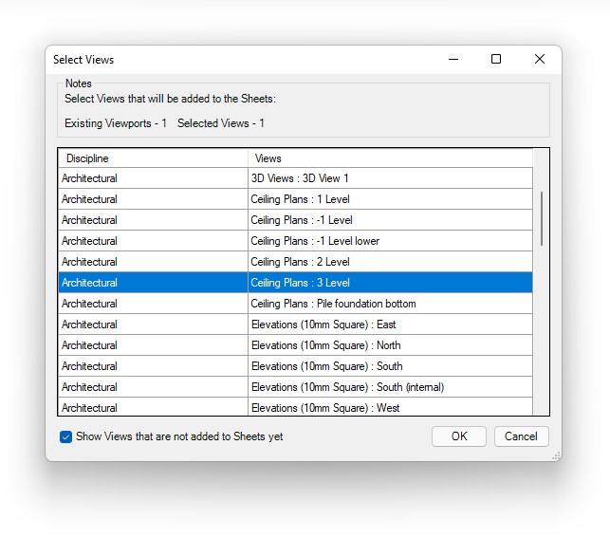Select Ceiling Plans : Pile foundation bottom
This screenshot has width=610, height=538.
[x=389, y=304]
